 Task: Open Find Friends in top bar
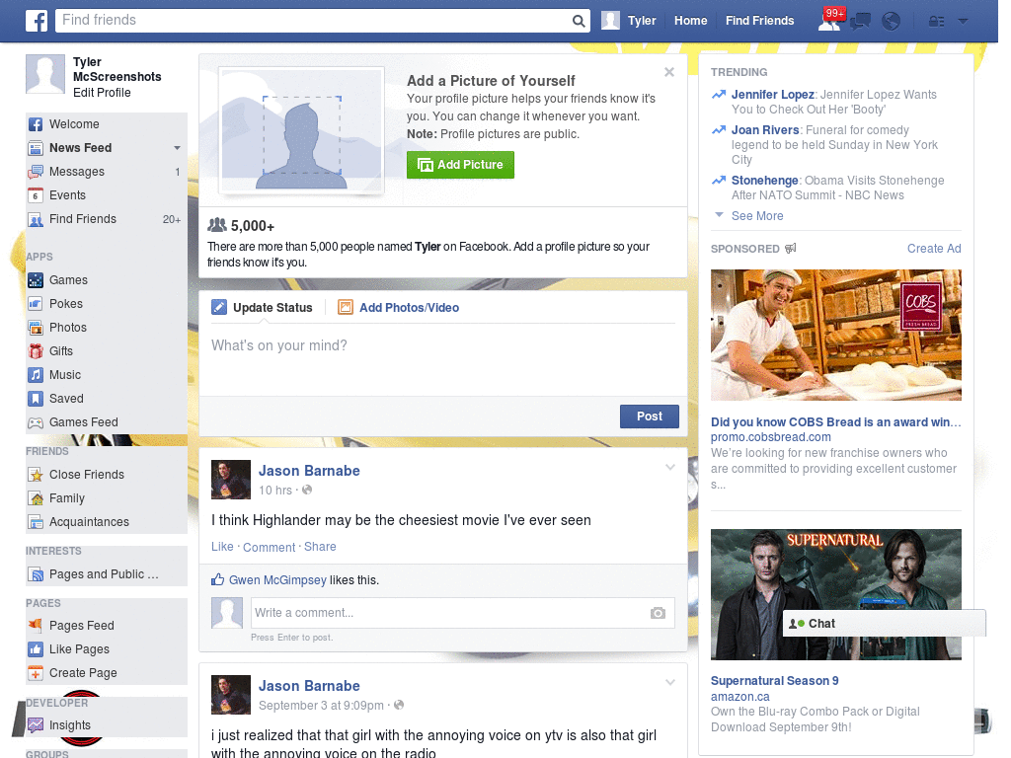[759, 21]
